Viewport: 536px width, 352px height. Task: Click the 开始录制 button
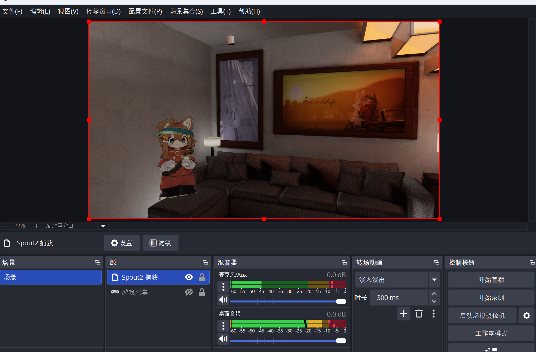(x=491, y=298)
